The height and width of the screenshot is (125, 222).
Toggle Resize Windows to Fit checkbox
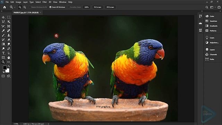[x=29, y=7]
